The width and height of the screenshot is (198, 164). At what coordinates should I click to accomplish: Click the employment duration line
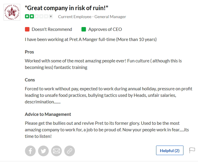[90, 39]
